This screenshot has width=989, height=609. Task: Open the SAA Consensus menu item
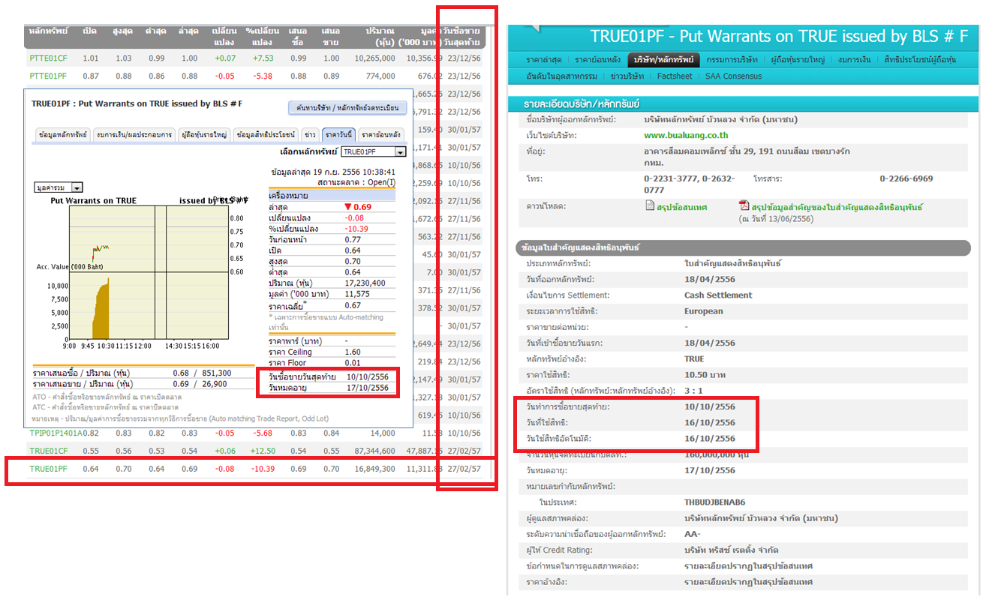click(x=733, y=76)
